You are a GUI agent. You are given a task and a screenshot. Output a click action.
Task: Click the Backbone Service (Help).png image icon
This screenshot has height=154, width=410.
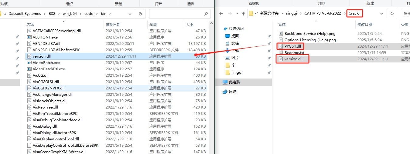coord(281,33)
